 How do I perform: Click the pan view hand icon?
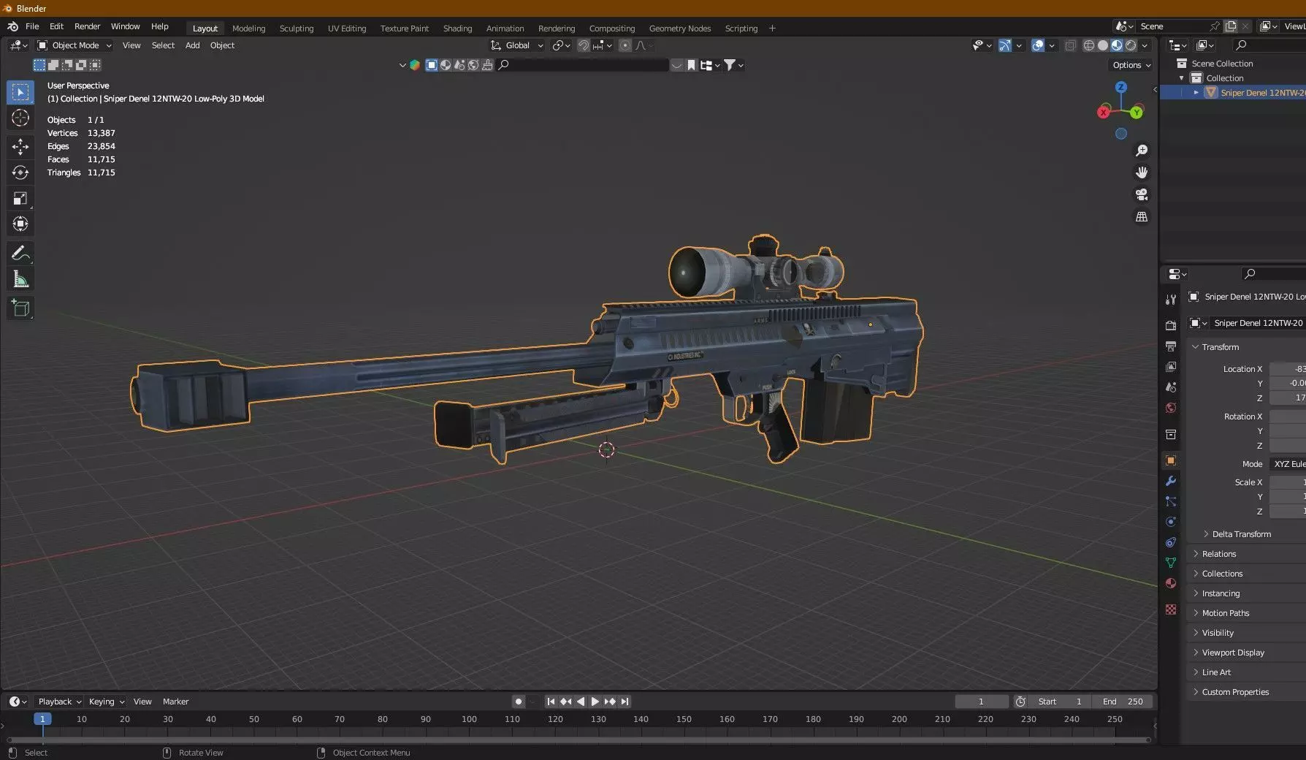point(1142,172)
